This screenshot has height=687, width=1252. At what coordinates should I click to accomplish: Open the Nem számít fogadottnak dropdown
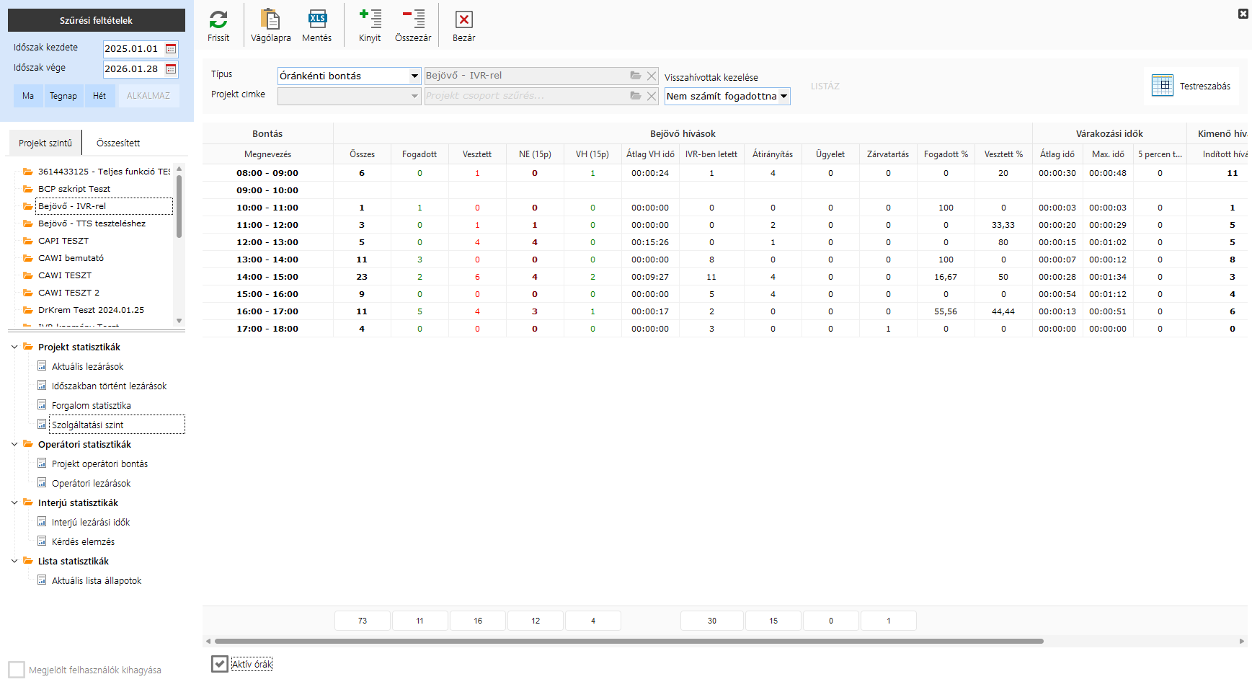[x=783, y=96]
